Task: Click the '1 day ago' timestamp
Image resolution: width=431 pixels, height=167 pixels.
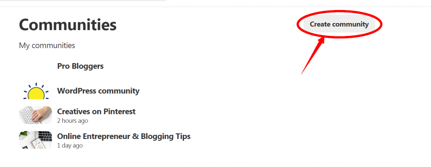Action: point(70,145)
